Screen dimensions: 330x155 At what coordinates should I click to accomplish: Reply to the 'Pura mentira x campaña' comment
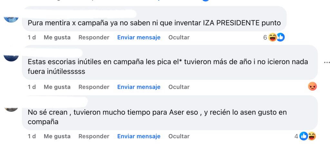coord(94,37)
